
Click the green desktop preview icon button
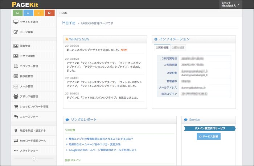17,13
